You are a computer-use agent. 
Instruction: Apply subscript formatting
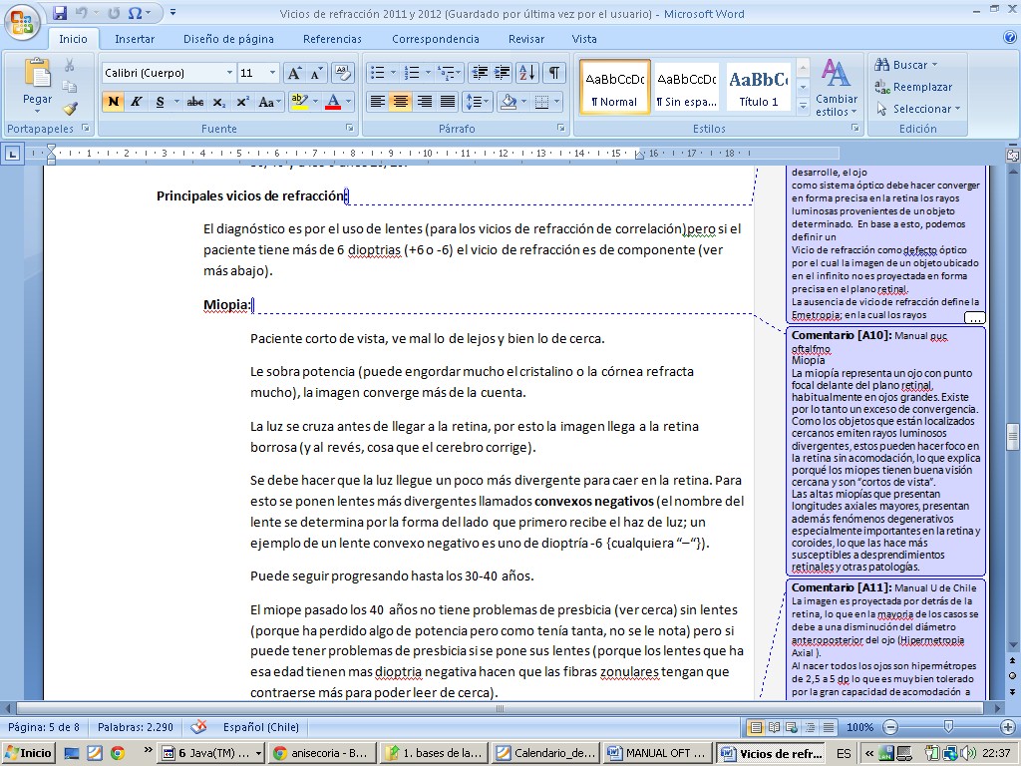pyautogui.click(x=218, y=102)
